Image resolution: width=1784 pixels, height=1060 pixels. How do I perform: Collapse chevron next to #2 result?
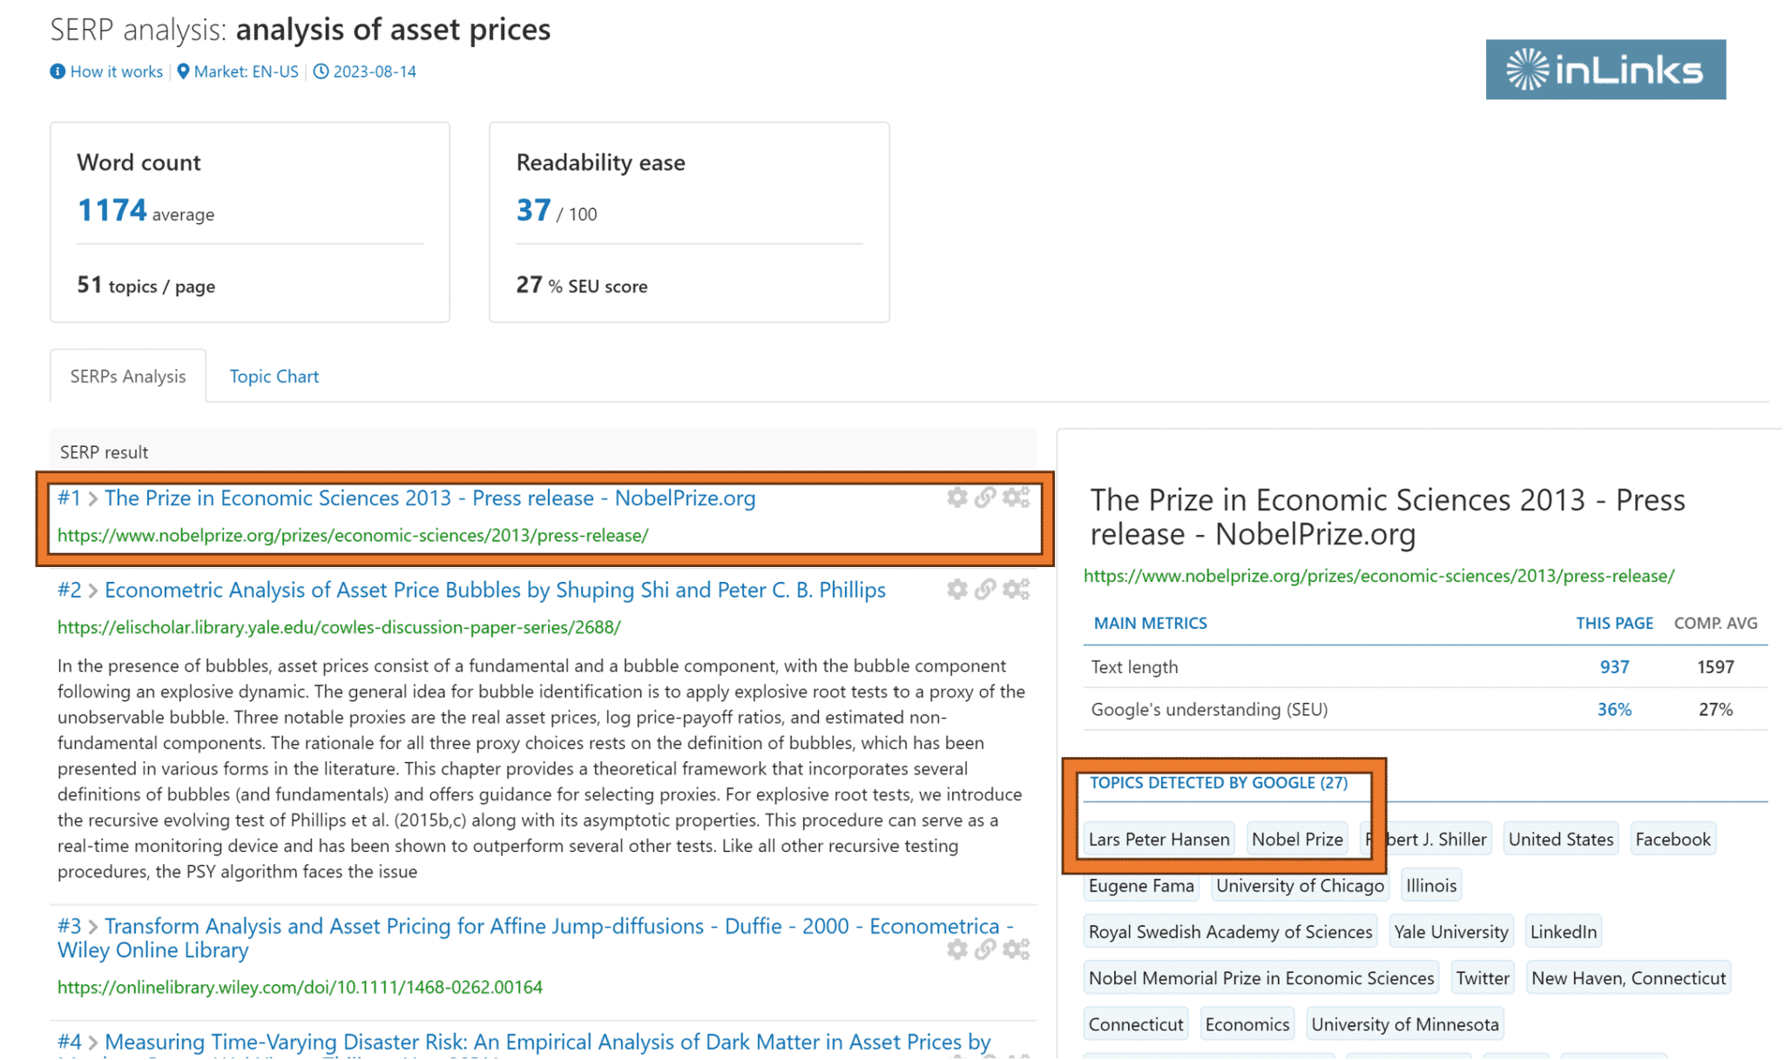click(x=92, y=591)
